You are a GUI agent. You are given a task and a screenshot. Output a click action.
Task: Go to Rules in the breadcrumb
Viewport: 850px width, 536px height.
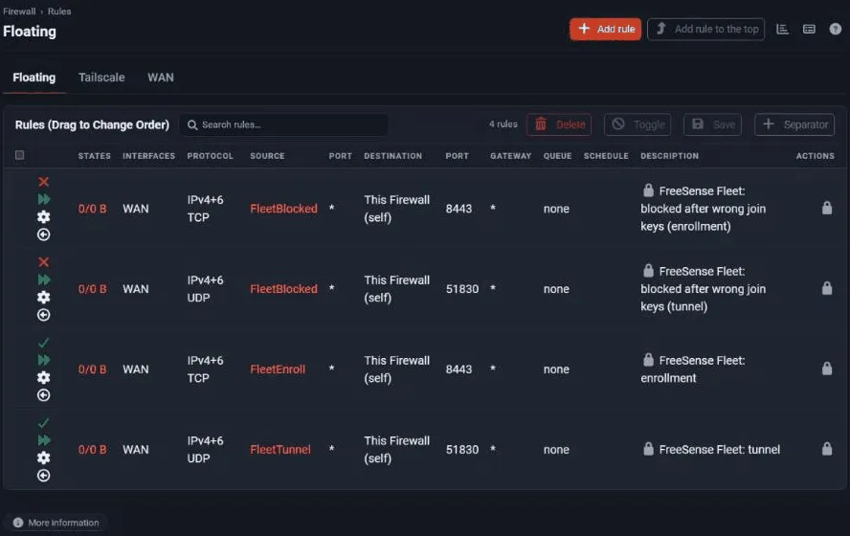[x=59, y=11]
